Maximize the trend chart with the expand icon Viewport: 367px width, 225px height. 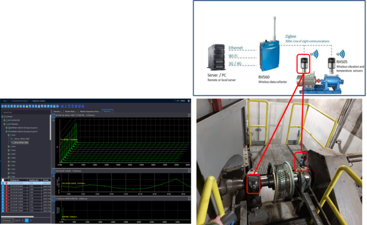click(x=189, y=171)
